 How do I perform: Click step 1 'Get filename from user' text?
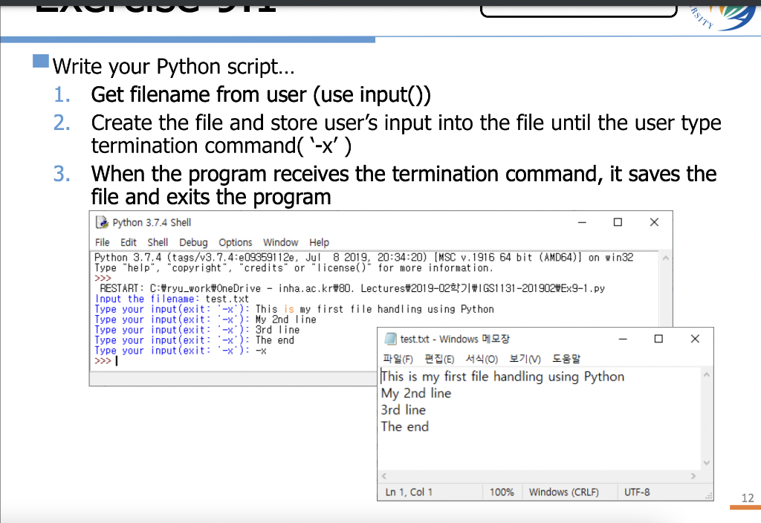261,94
